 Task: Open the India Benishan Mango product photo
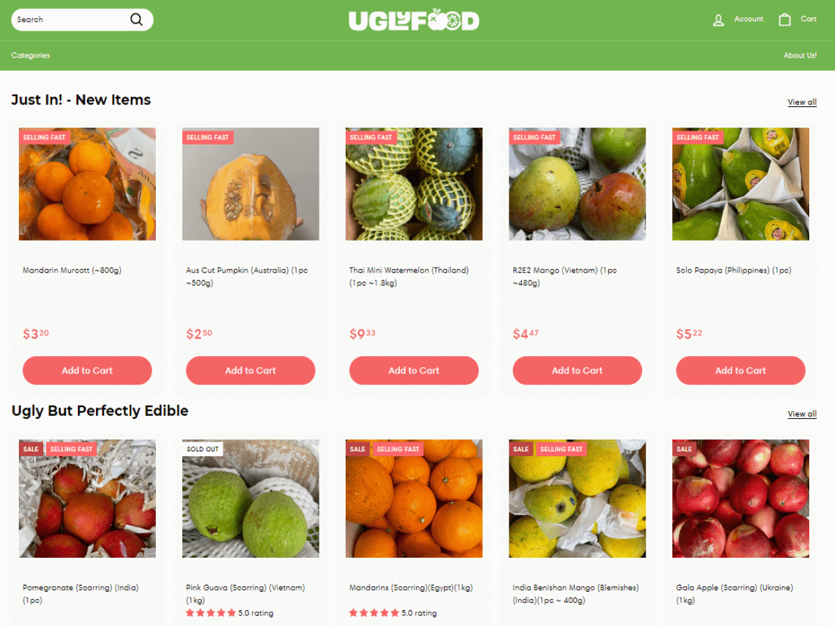click(x=578, y=499)
